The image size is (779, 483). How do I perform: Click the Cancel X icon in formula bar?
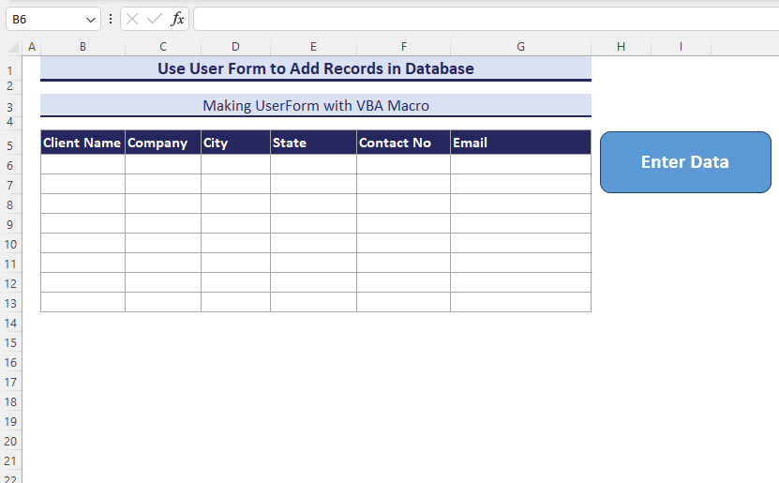pyautogui.click(x=133, y=19)
